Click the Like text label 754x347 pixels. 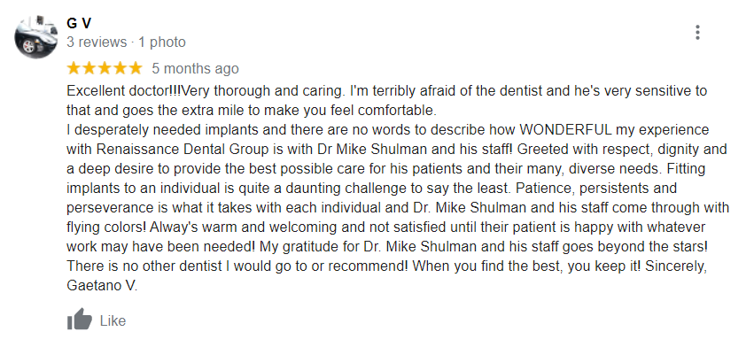[113, 320]
